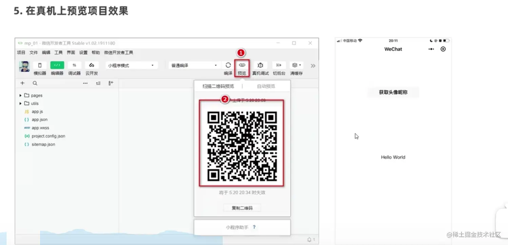Tap the phone menu three-dots icon

click(x=431, y=49)
